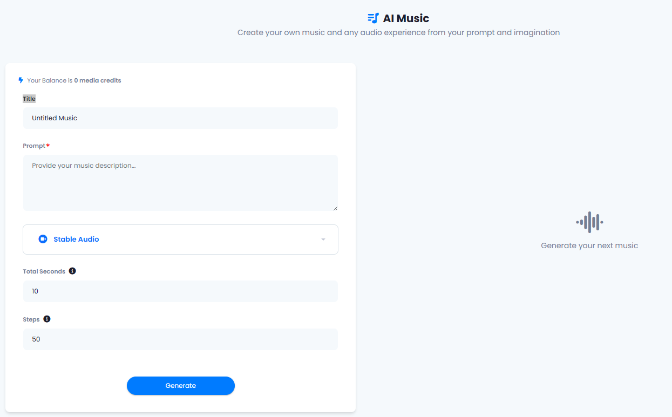
Task: Select the Total Seconds input showing 10
Action: (x=180, y=291)
